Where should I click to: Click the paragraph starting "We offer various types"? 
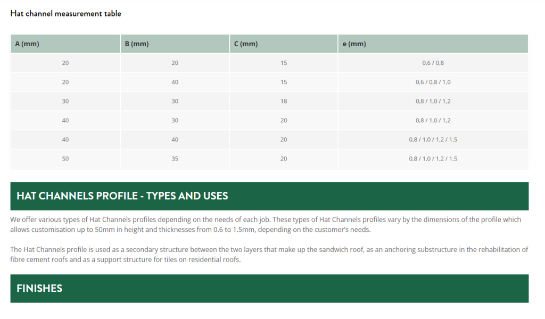coord(266,224)
